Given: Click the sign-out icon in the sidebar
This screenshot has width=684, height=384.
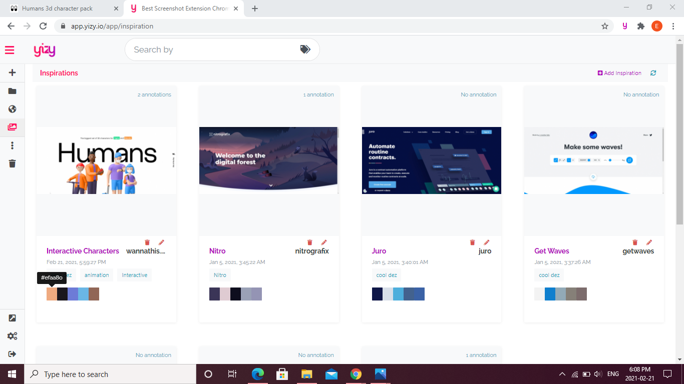Looking at the screenshot, I should click(x=13, y=354).
